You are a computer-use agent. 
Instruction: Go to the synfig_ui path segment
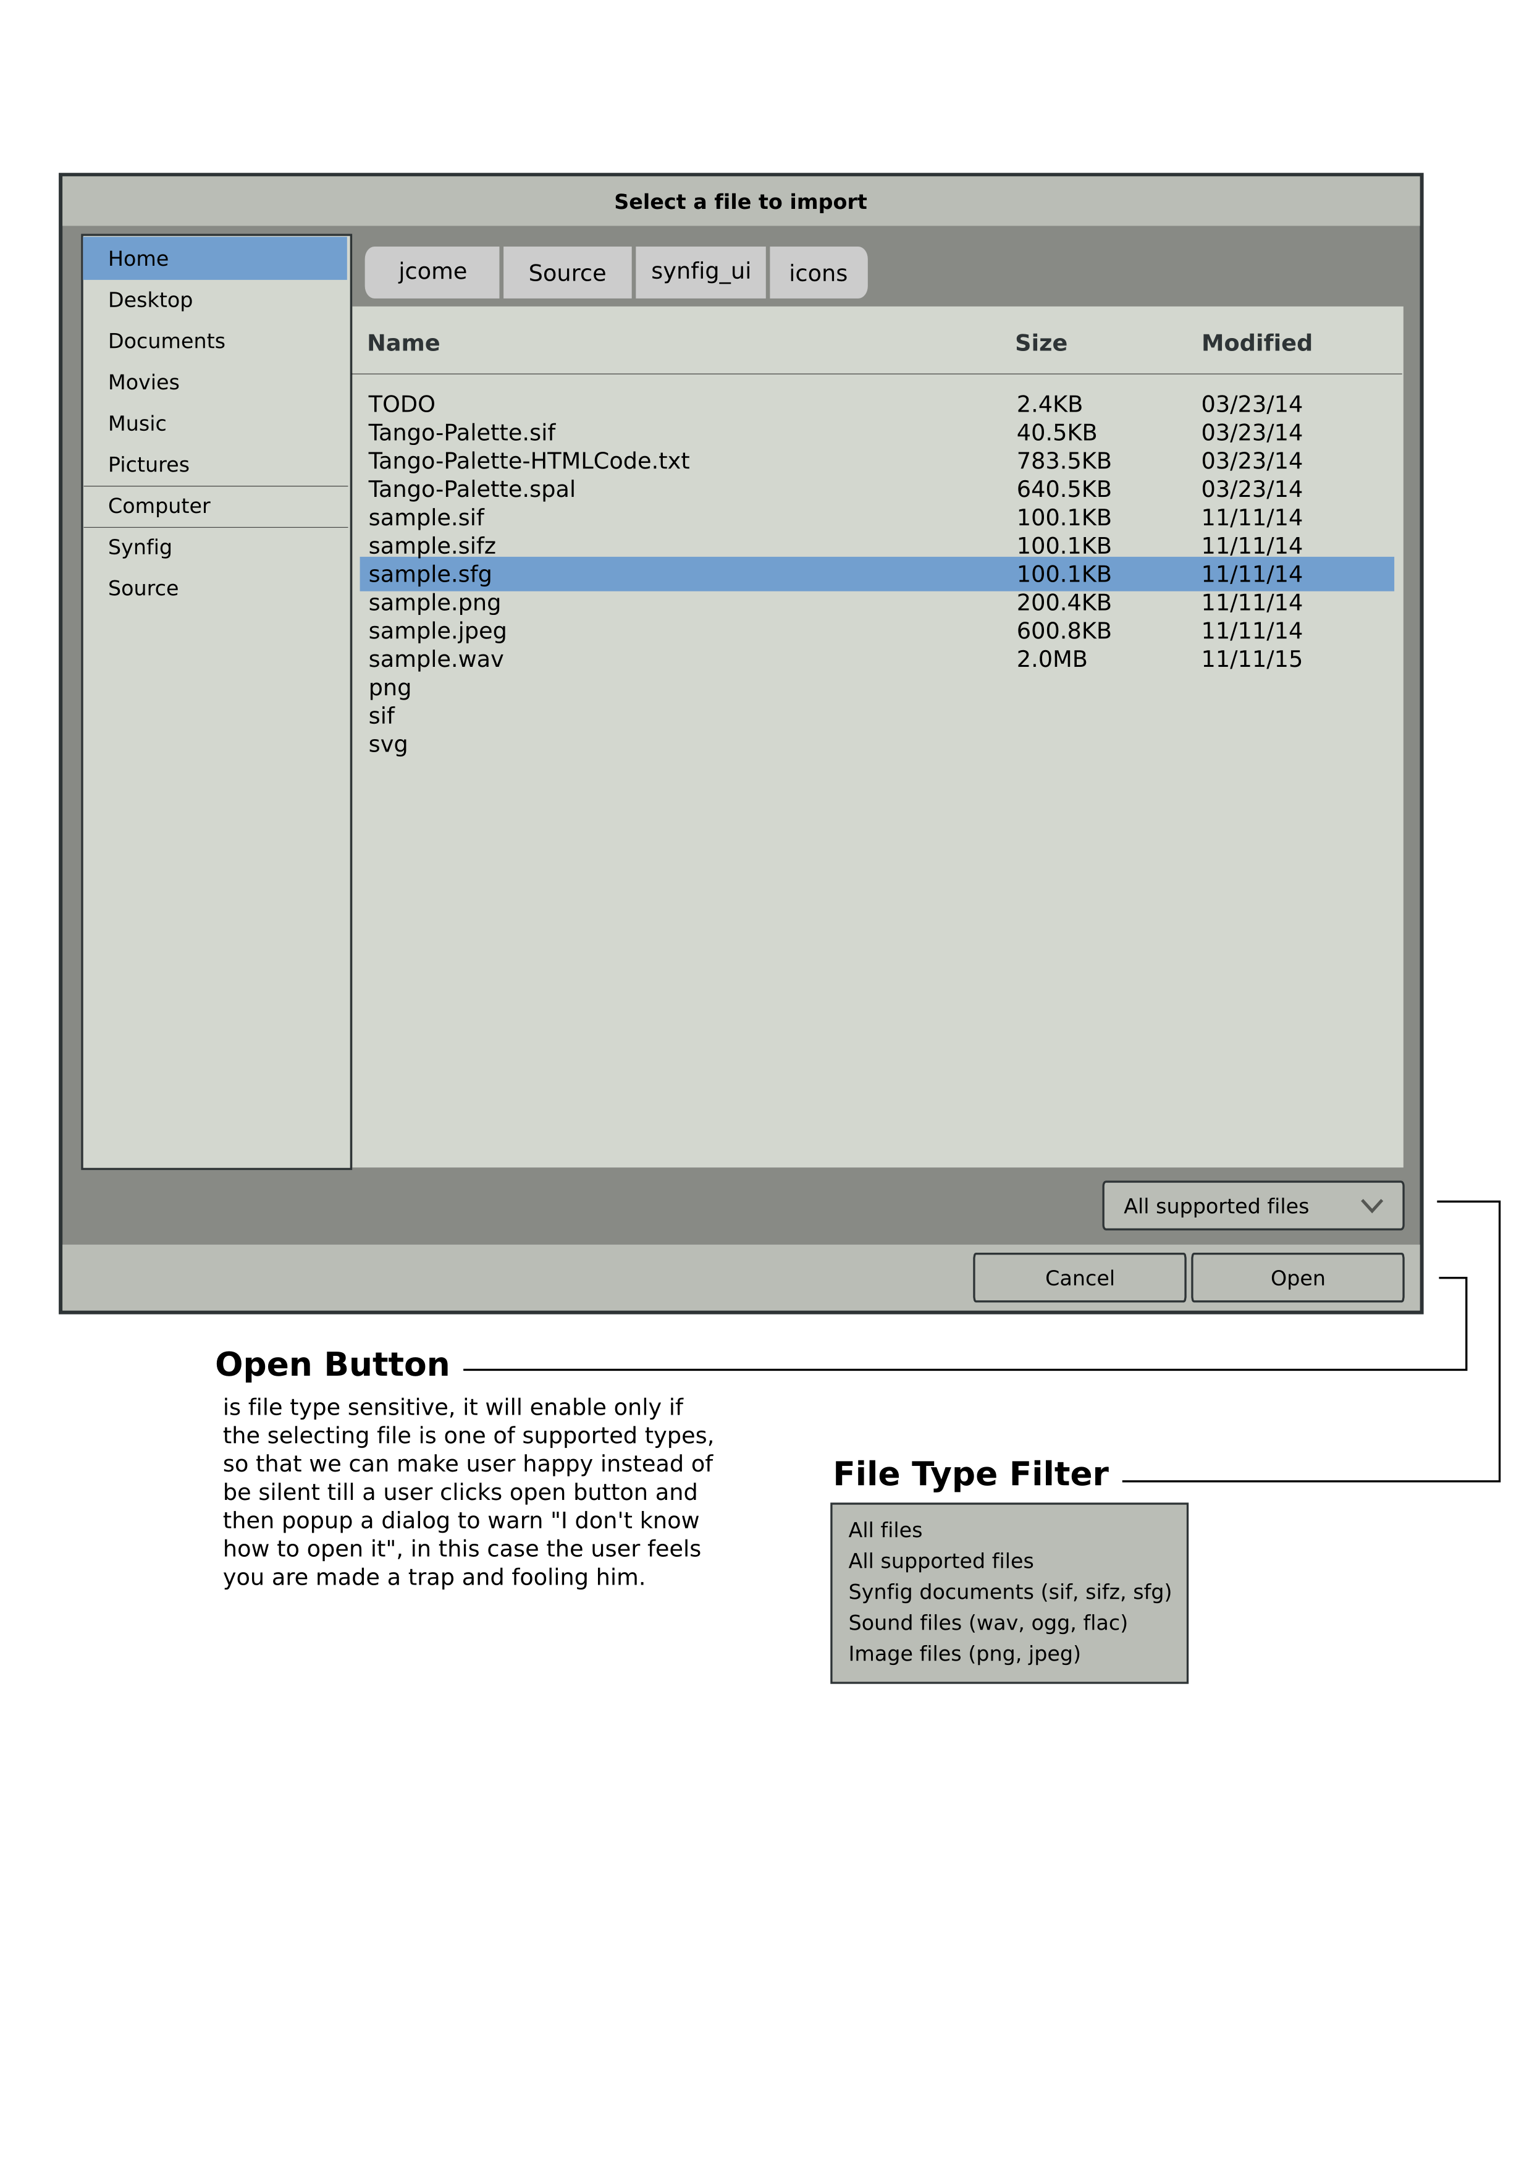(x=701, y=272)
